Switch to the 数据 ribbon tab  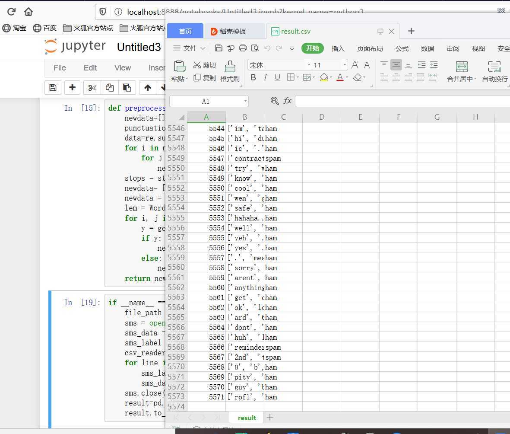(x=427, y=48)
